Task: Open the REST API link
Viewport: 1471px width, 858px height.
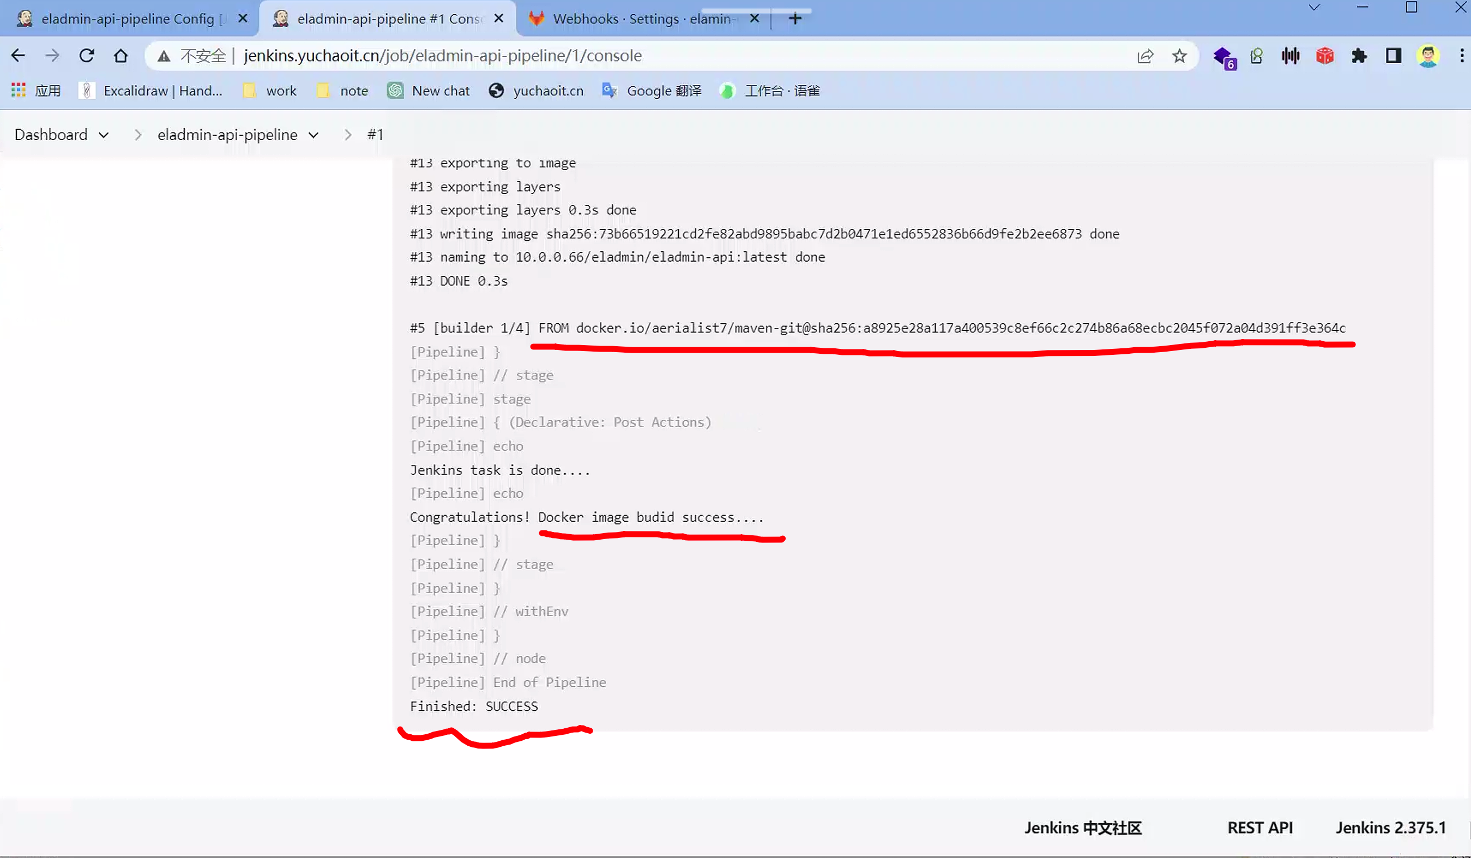Action: (x=1259, y=827)
